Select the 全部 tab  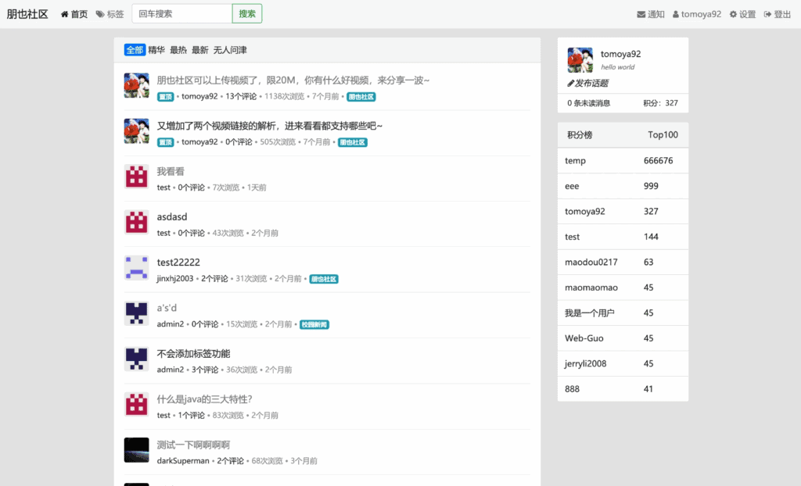(135, 49)
